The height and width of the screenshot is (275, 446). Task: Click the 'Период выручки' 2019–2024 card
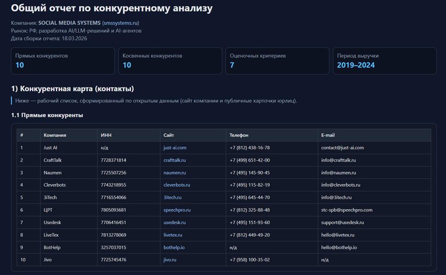pos(385,61)
